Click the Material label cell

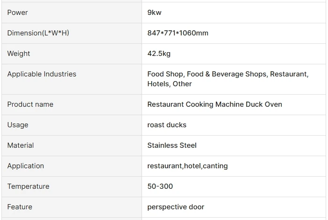[21, 145]
